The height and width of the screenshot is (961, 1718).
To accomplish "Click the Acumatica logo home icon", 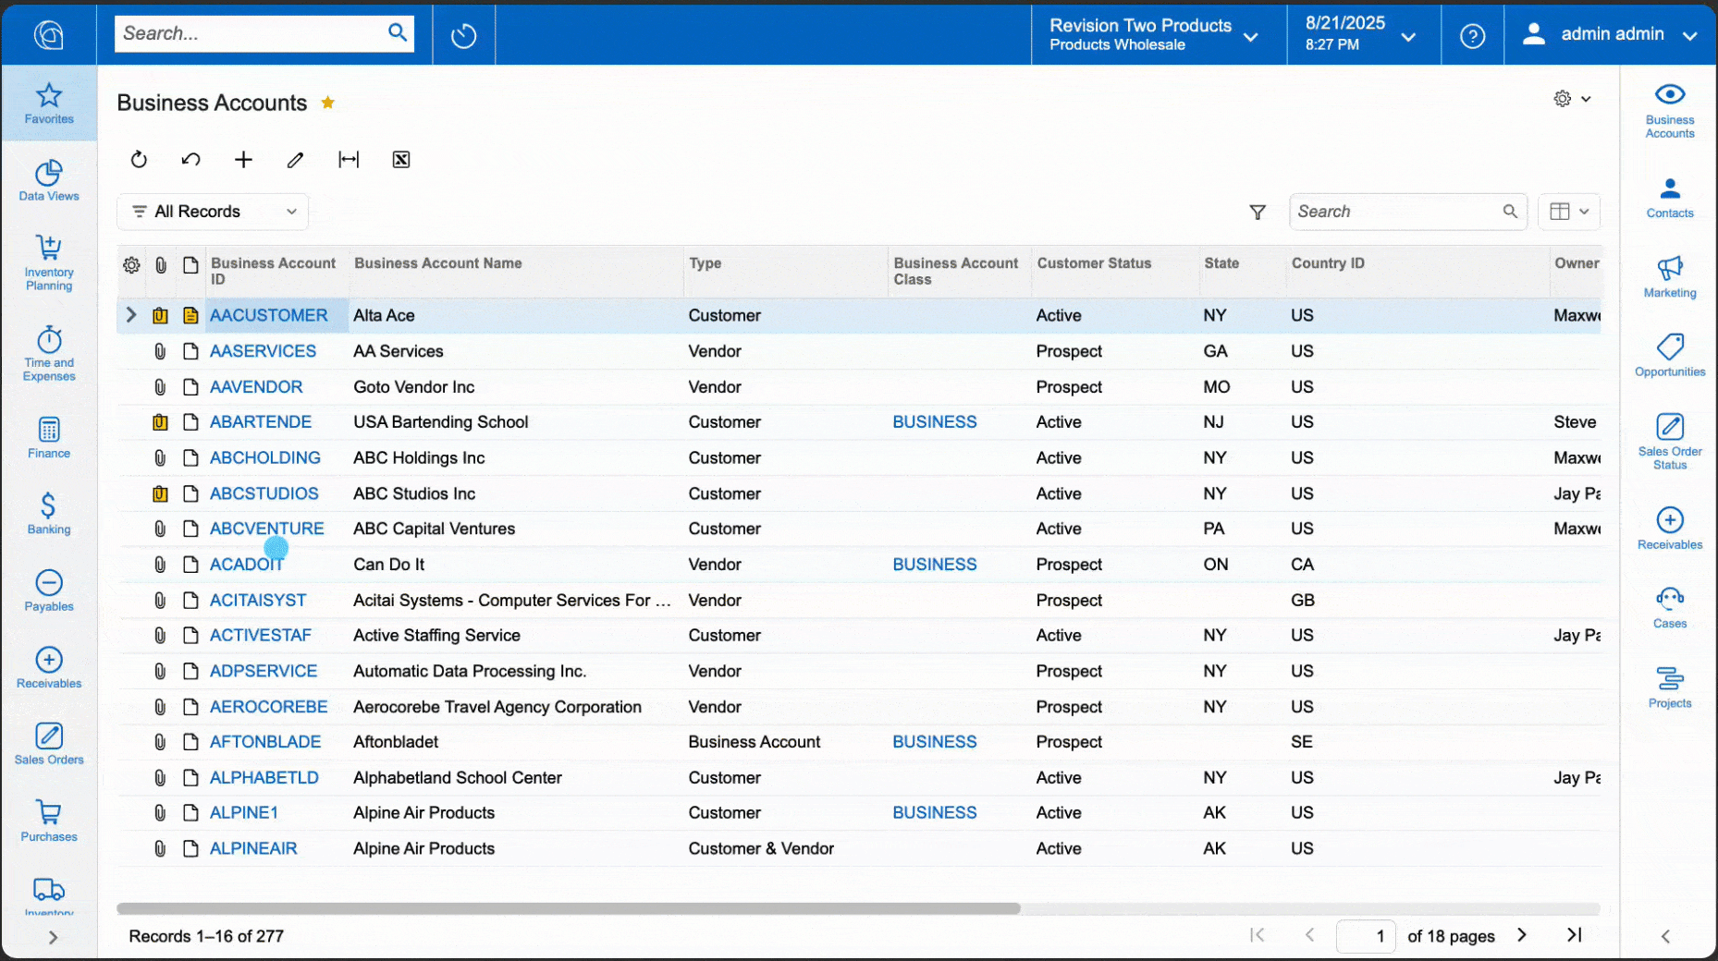I will click(49, 34).
